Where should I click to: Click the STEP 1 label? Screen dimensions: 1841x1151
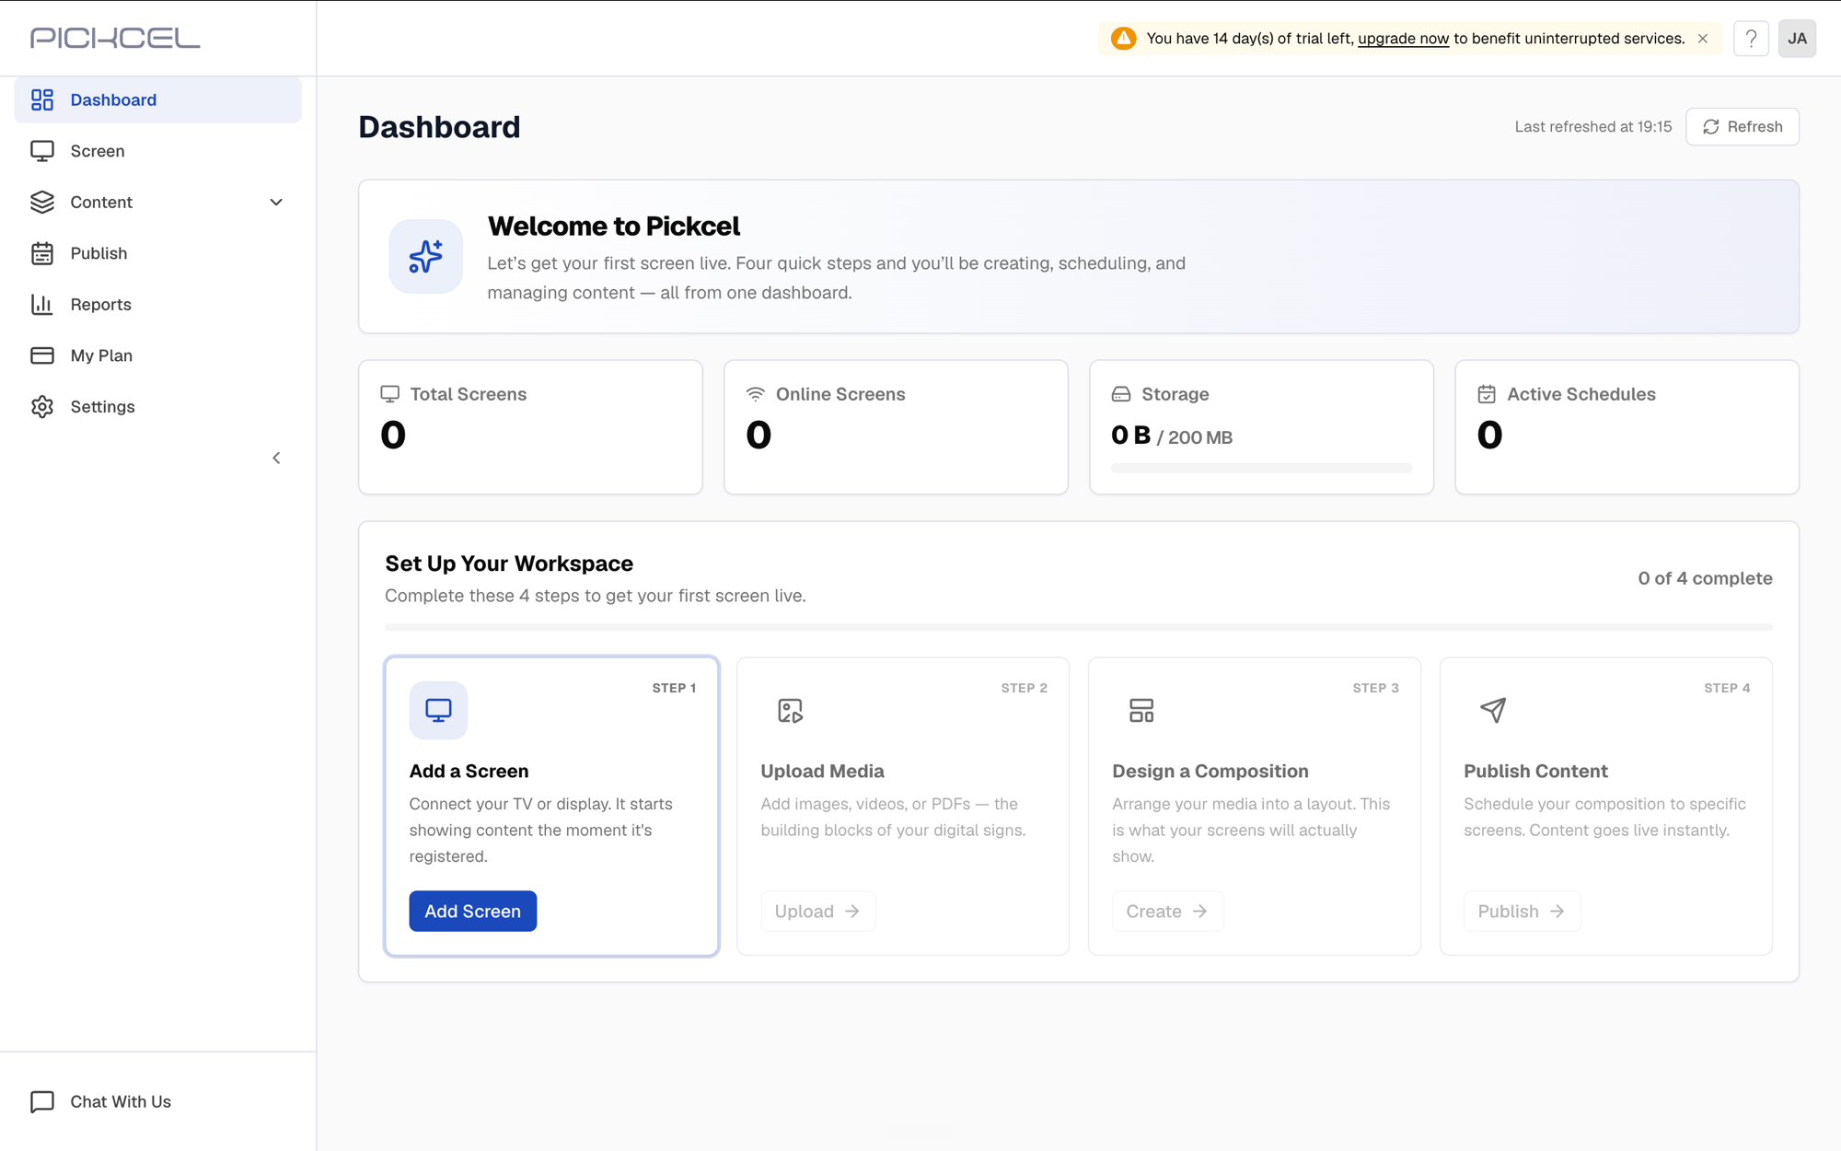coord(674,688)
